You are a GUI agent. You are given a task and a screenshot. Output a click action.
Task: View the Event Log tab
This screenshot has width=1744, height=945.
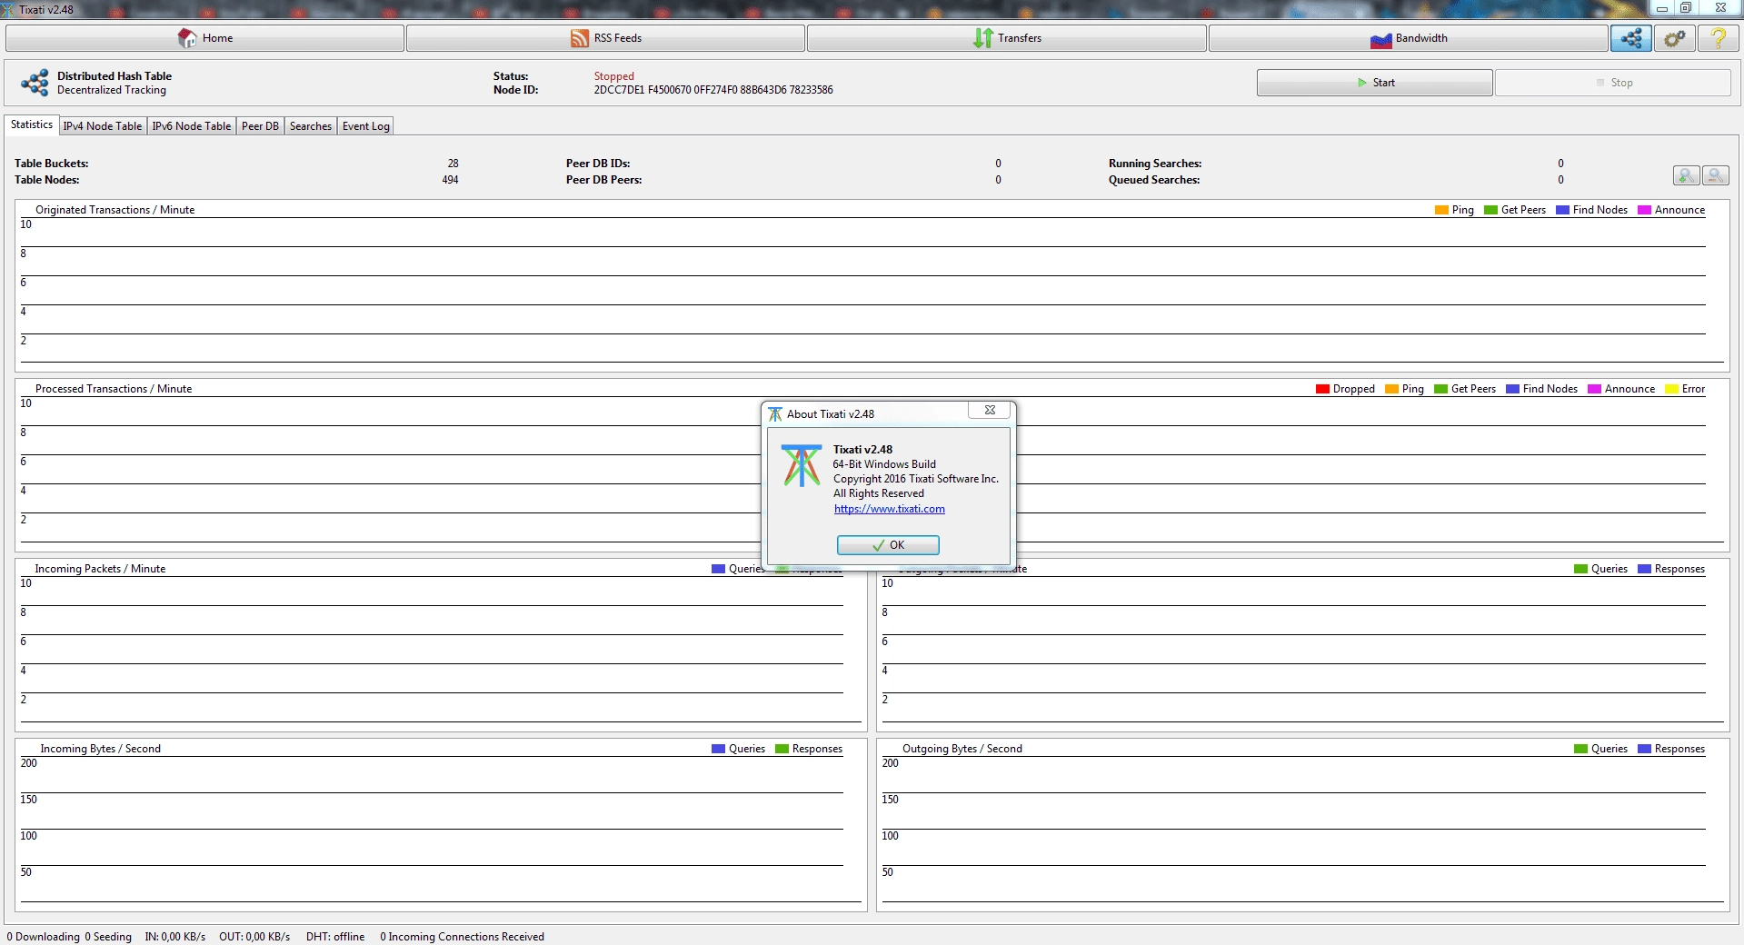pyautogui.click(x=366, y=126)
